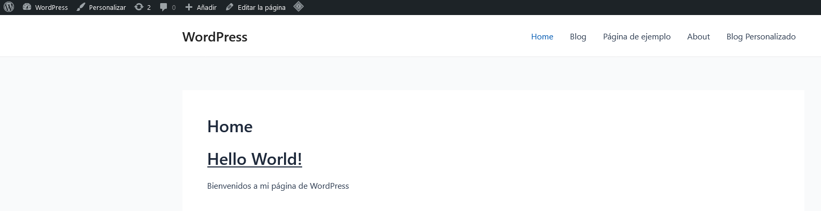Open Blog Personalizado from the navigation
The height and width of the screenshot is (211, 821).
click(x=761, y=36)
